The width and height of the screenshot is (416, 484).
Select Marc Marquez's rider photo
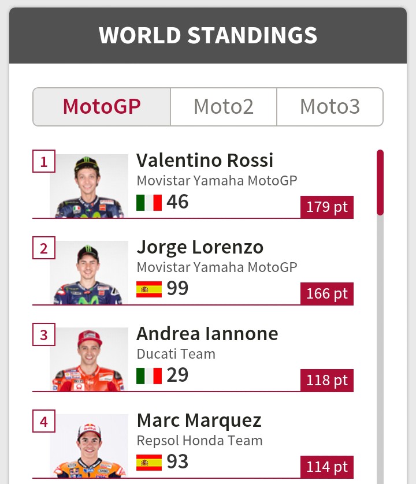click(x=89, y=446)
